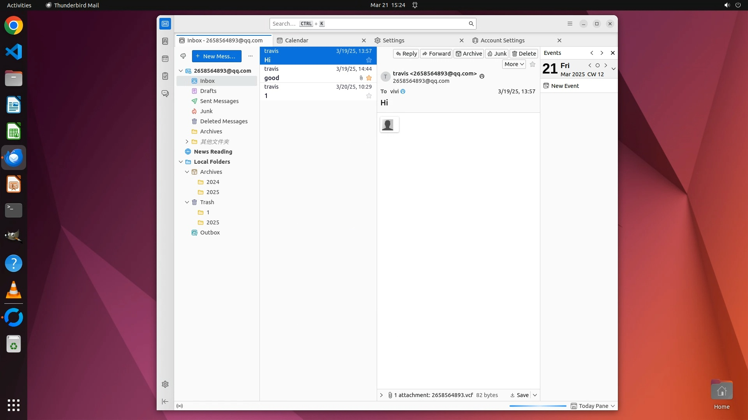The image size is (748, 420).
Task: Open the Tasks sidebar icon
Action: (165, 76)
